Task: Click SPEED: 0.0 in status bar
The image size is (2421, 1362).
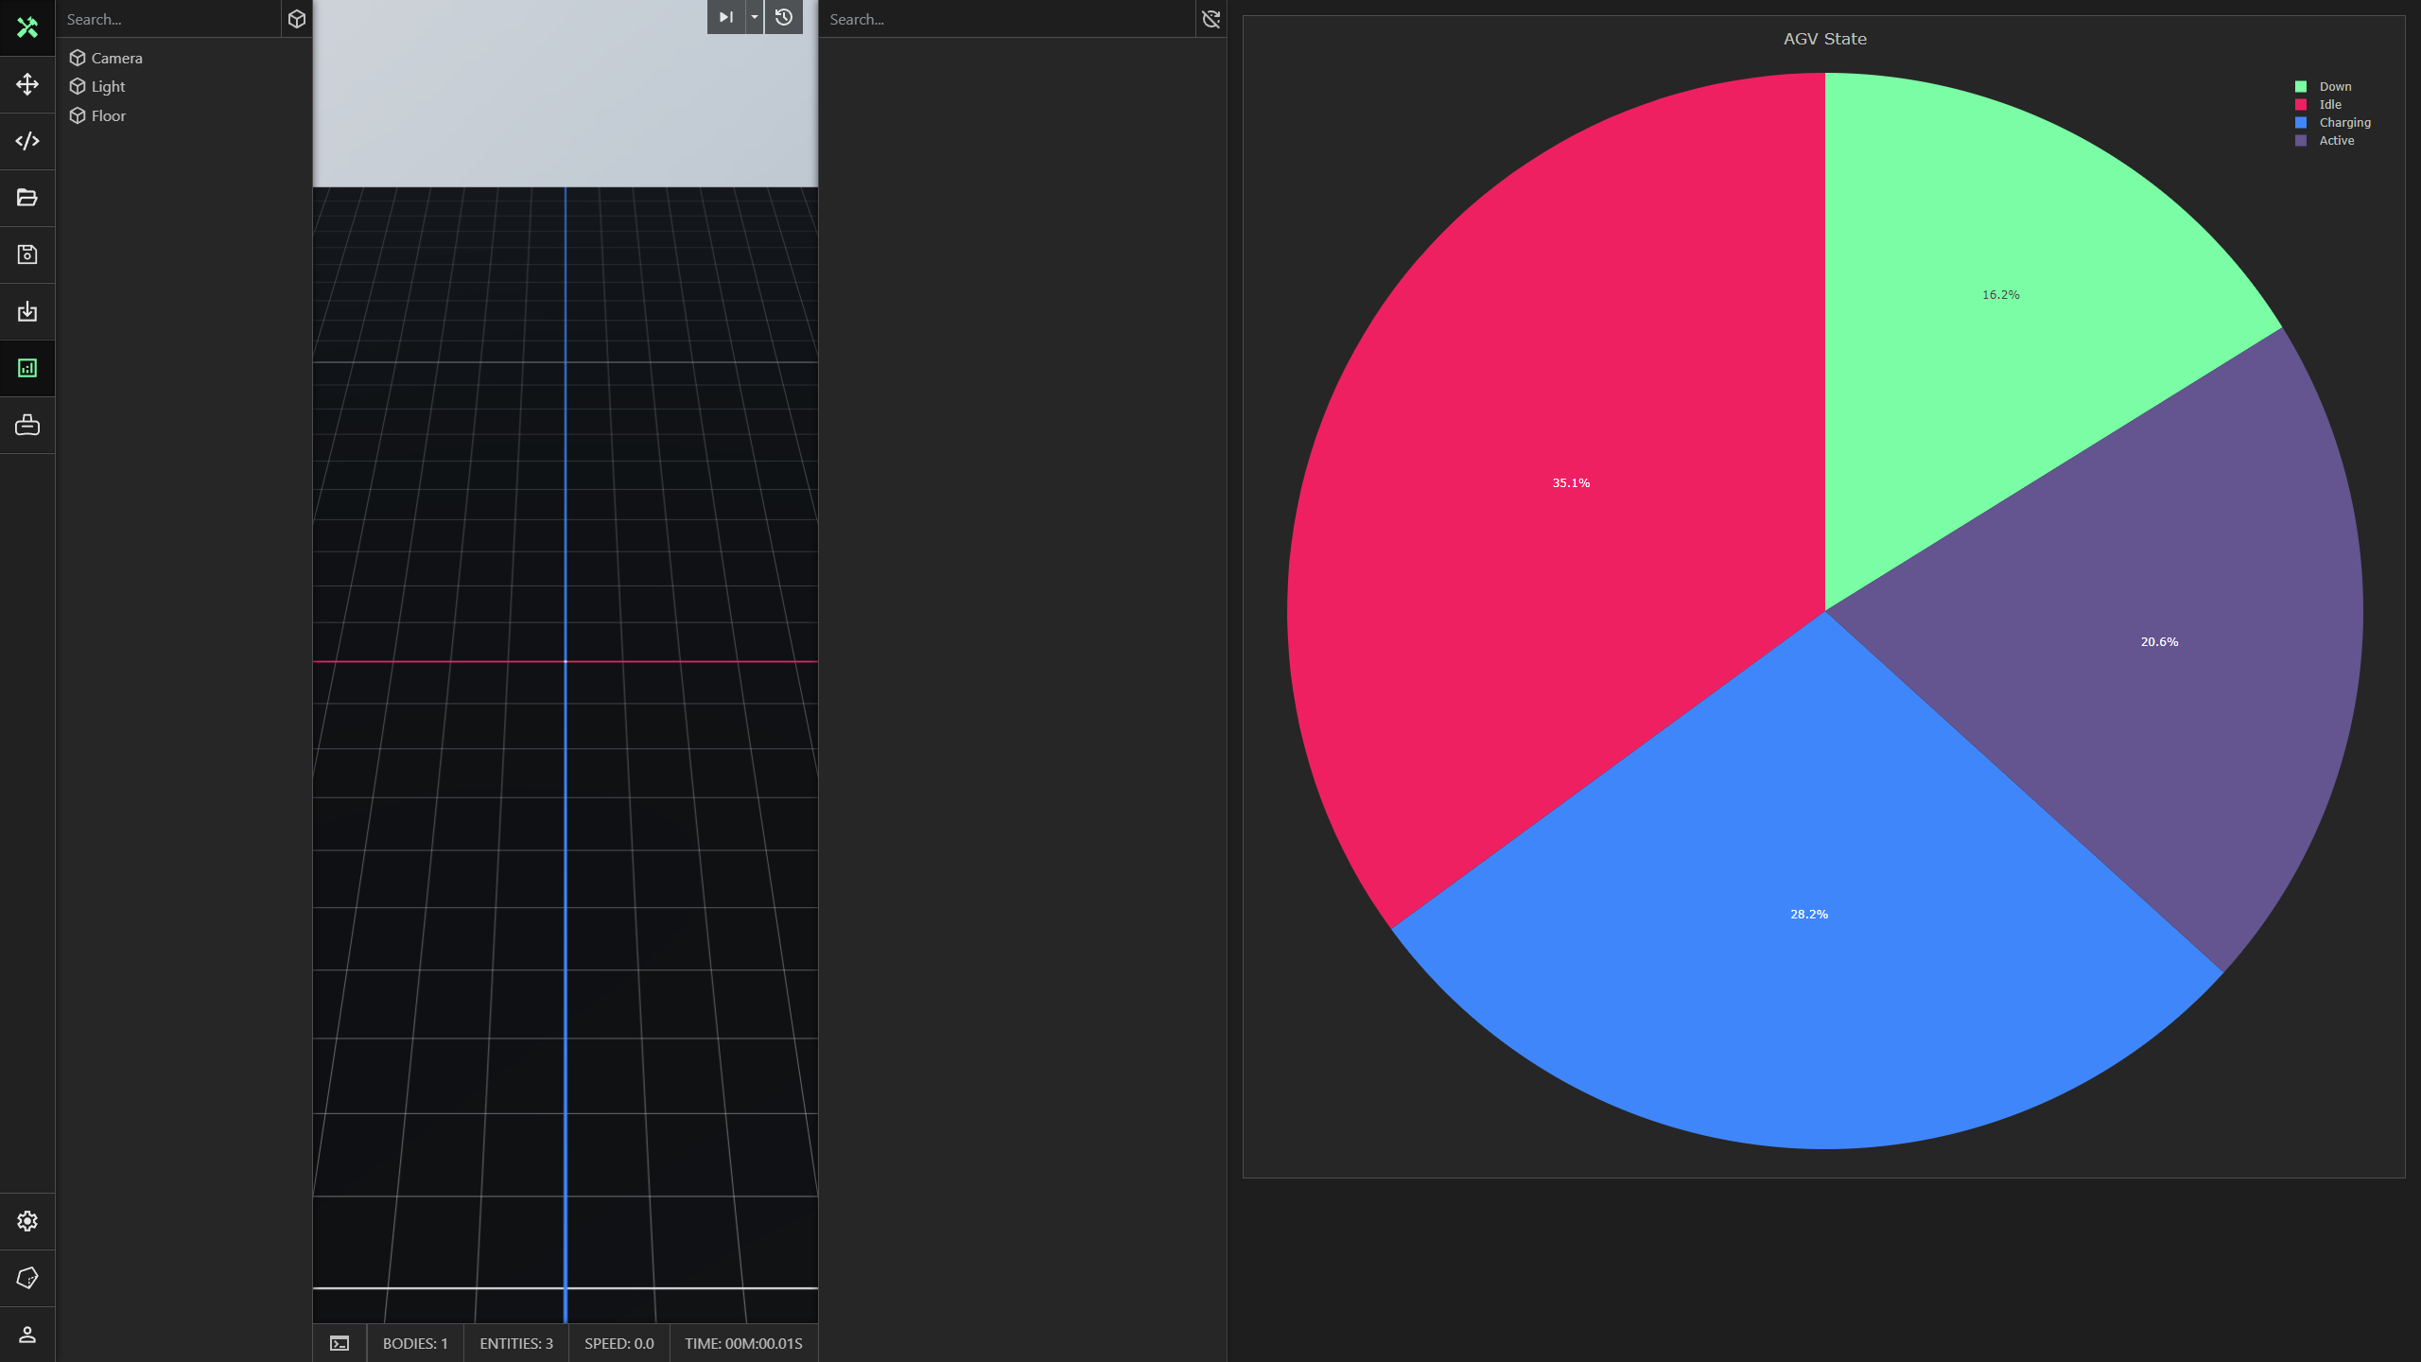Action: tap(618, 1343)
